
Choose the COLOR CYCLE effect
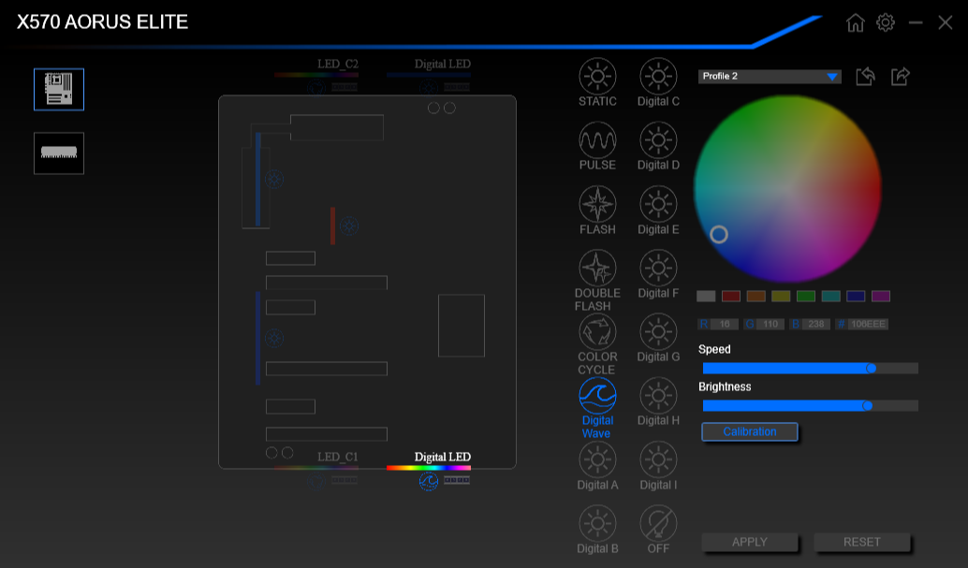597,344
